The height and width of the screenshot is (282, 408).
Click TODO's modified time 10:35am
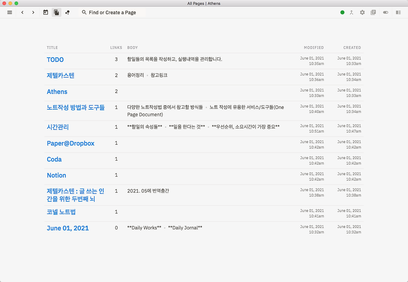[316, 64]
